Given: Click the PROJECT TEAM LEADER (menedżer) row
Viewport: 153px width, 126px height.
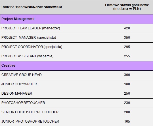Looking at the screenshot, I should [77, 28].
